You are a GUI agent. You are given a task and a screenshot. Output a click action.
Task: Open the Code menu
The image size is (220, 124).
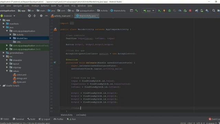(x=26, y=6)
